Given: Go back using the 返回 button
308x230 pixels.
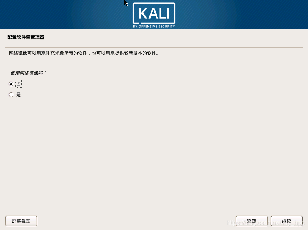Looking at the screenshot, I should pyautogui.click(x=252, y=221).
